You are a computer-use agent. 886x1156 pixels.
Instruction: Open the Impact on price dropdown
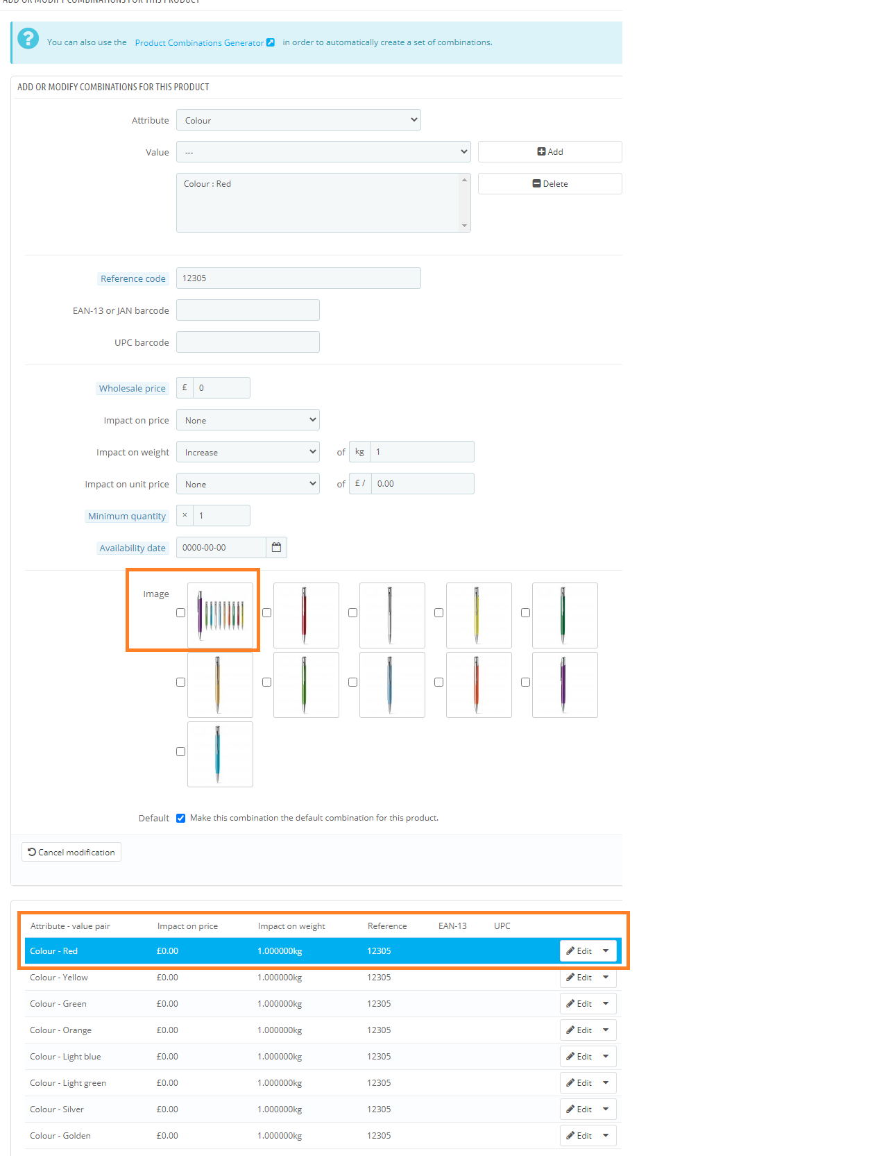point(248,420)
